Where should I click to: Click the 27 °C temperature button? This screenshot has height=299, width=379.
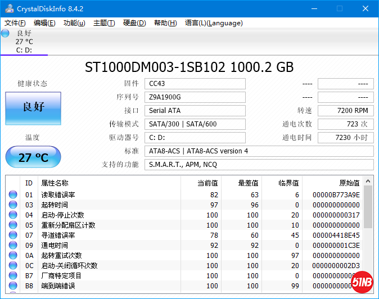[x=33, y=157]
